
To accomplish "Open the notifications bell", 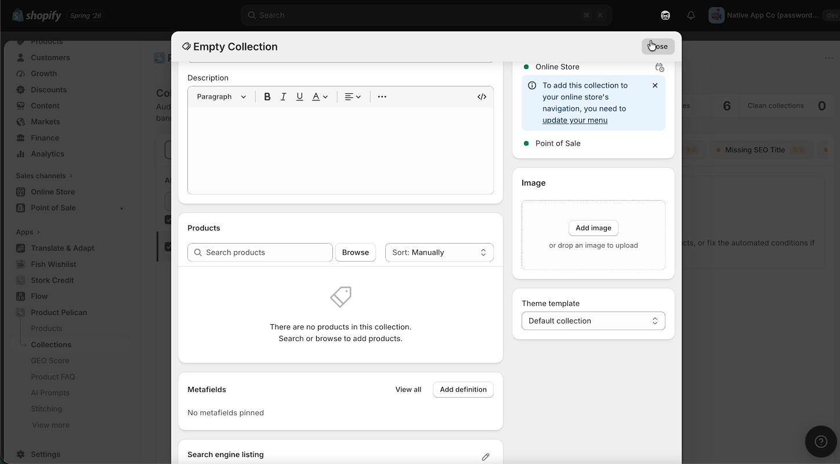I will pos(691,16).
